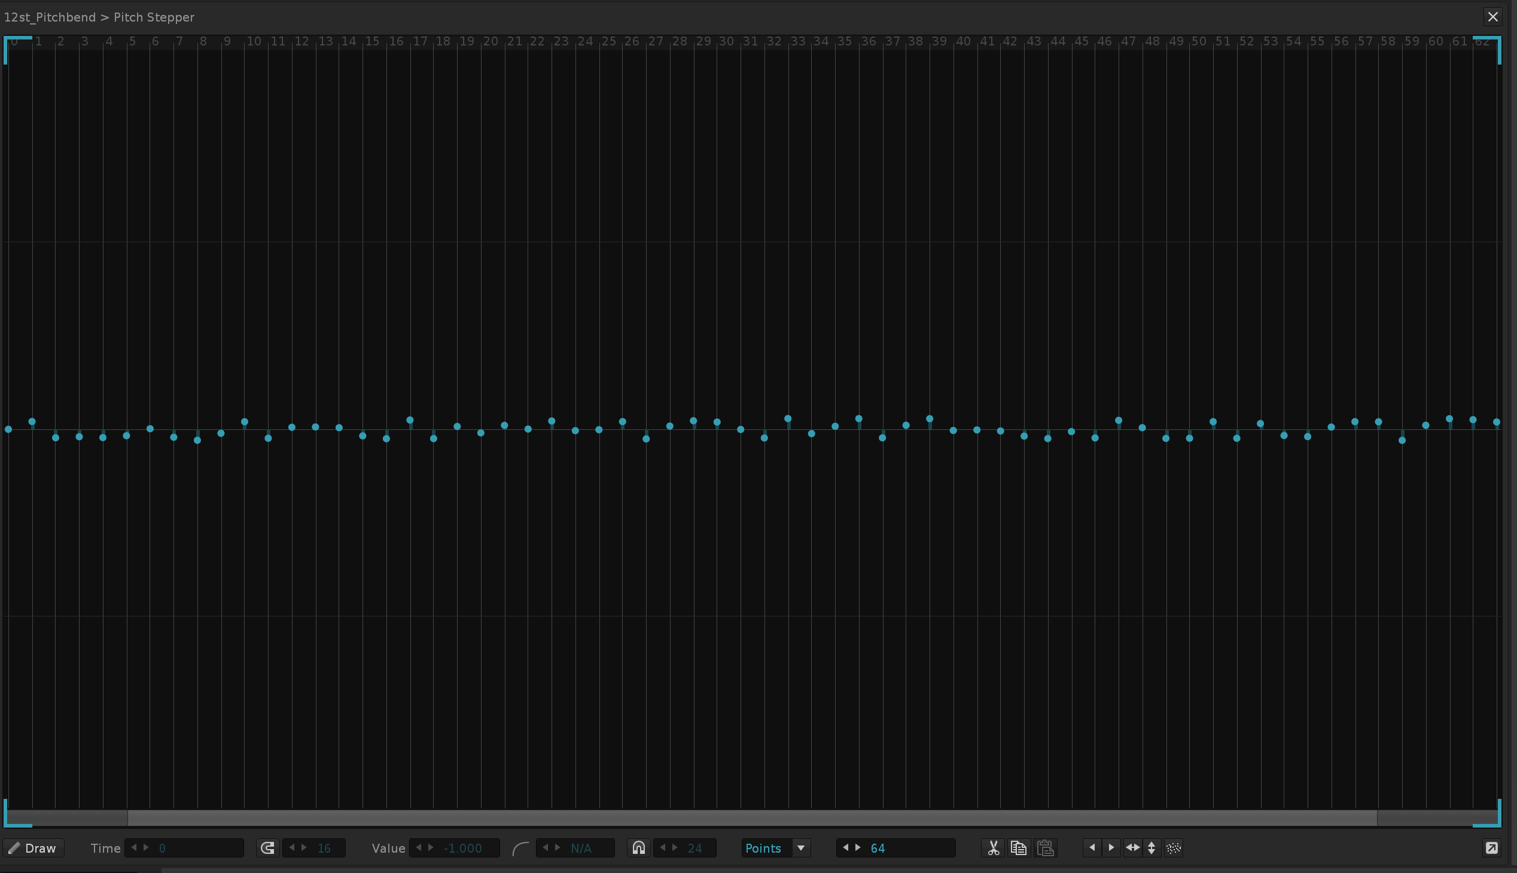This screenshot has height=873, width=1517.
Task: Toggle the loop icon next to 16
Action: tap(267, 848)
